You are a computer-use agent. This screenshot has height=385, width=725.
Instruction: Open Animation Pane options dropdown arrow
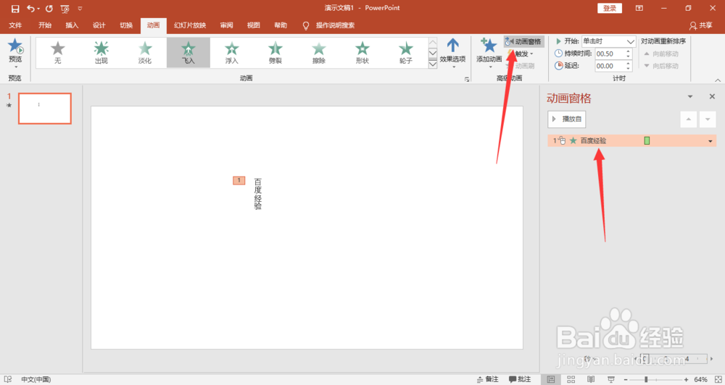[690, 97]
